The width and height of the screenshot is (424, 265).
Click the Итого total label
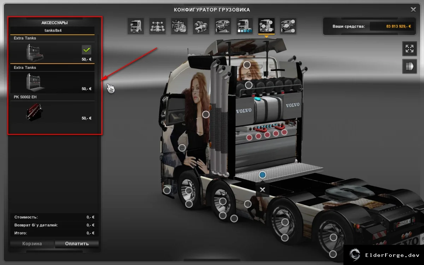point(20,233)
